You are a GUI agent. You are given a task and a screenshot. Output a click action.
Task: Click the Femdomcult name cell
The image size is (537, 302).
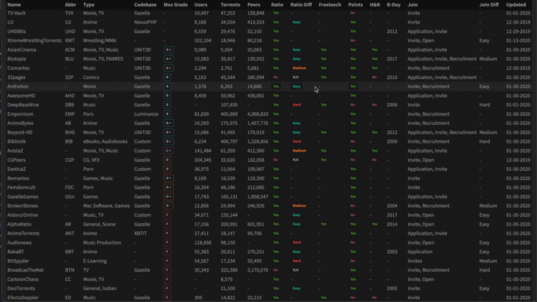21,187
